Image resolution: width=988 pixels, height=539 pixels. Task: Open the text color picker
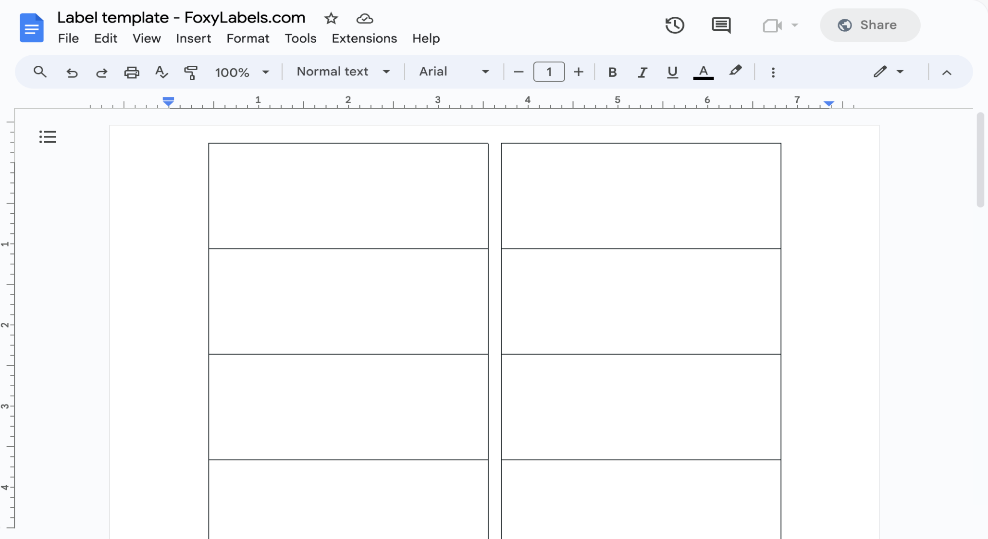703,72
